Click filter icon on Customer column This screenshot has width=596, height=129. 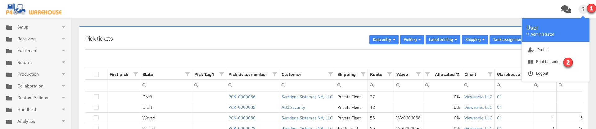click(x=330, y=74)
